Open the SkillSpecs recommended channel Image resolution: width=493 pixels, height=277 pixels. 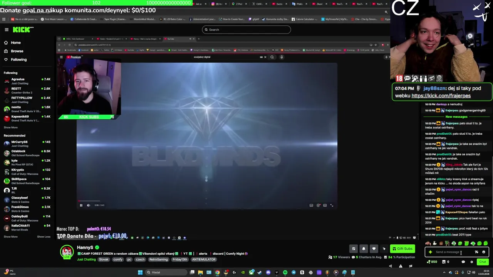27,181
